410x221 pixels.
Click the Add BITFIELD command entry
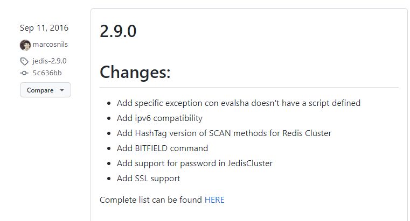162,148
